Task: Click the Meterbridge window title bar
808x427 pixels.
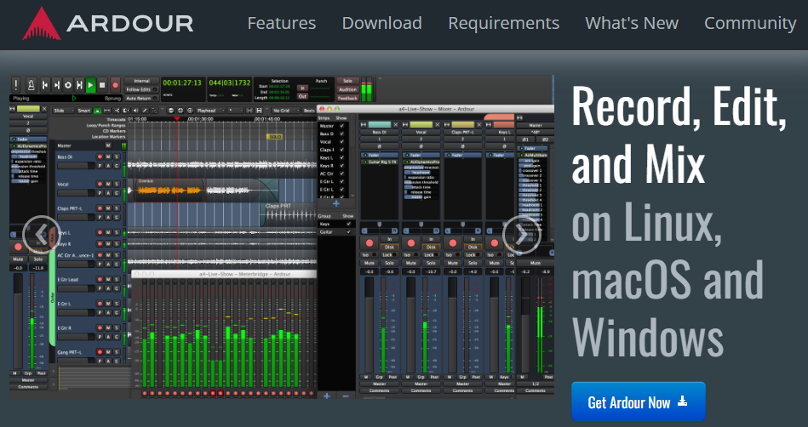Action: (x=224, y=274)
